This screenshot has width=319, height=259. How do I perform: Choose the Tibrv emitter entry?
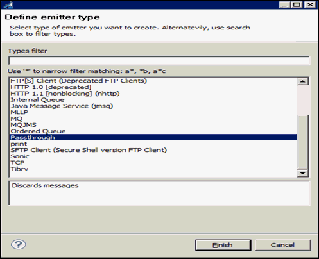(19, 169)
